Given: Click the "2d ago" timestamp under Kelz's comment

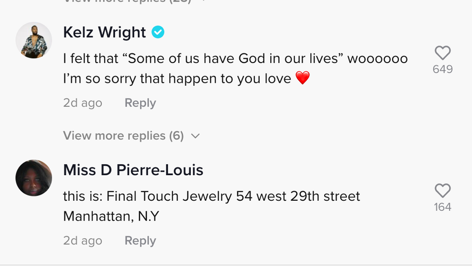Looking at the screenshot, I should click(x=82, y=103).
